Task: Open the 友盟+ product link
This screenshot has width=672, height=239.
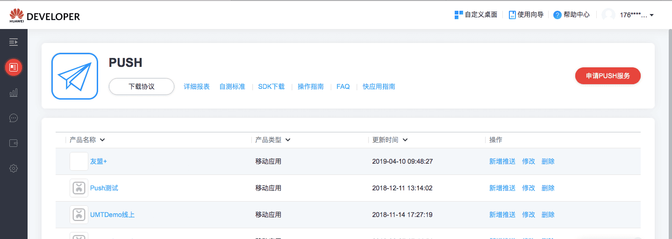Action: 99,161
